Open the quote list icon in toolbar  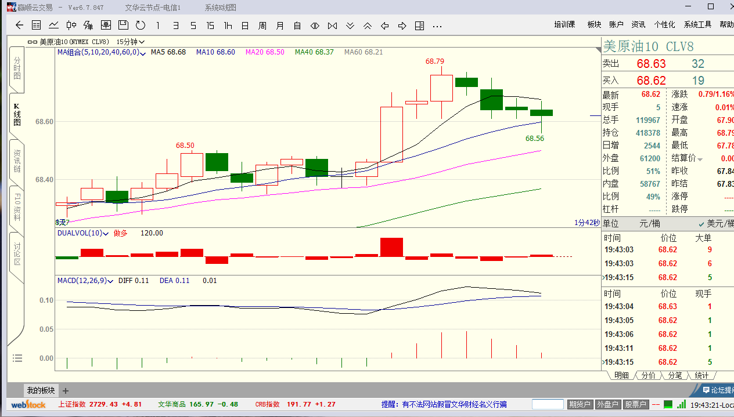[36, 26]
